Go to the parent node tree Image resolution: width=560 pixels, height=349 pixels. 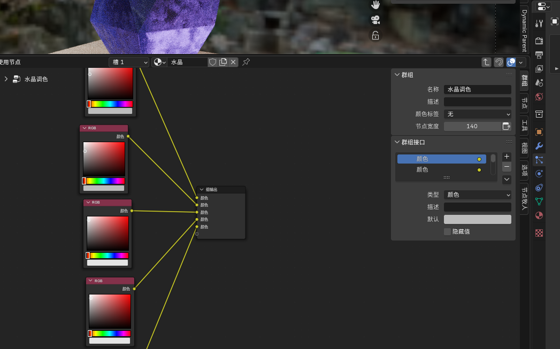486,62
